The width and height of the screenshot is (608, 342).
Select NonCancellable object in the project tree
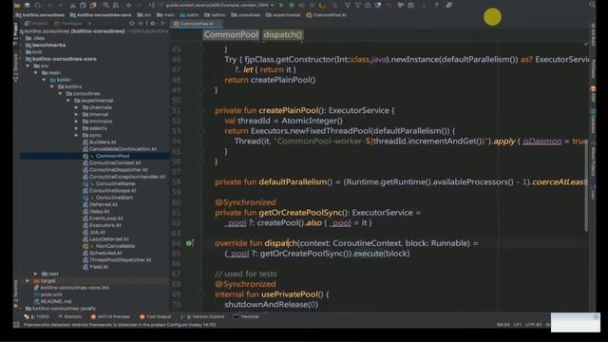[x=115, y=246]
